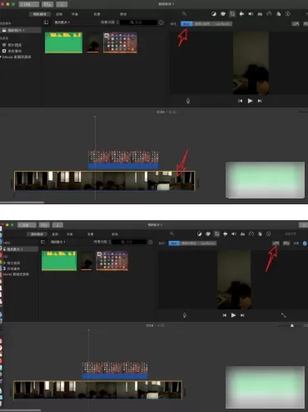This screenshot has width=308, height=412.
Task: Select Ken Burns crop style in bottom window
Action: point(207,244)
